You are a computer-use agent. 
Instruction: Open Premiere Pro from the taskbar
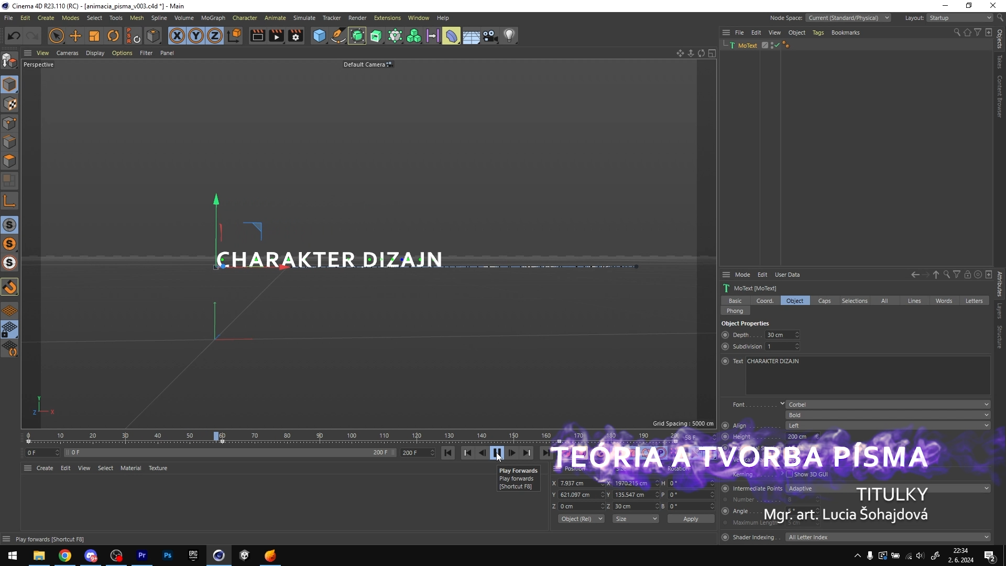pos(142,556)
